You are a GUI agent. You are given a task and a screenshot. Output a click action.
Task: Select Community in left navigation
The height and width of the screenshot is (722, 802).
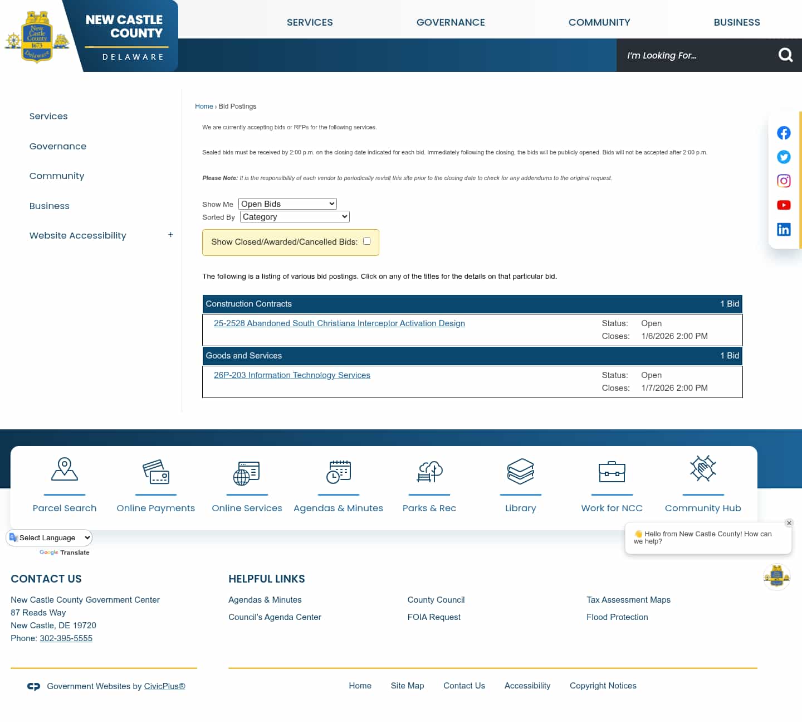tap(56, 176)
